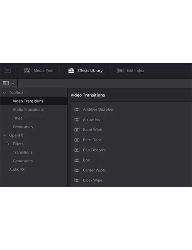This screenshot has width=192, height=250.
Task: Select Audio Transitions in the Toolbox
Action: tap(28, 110)
